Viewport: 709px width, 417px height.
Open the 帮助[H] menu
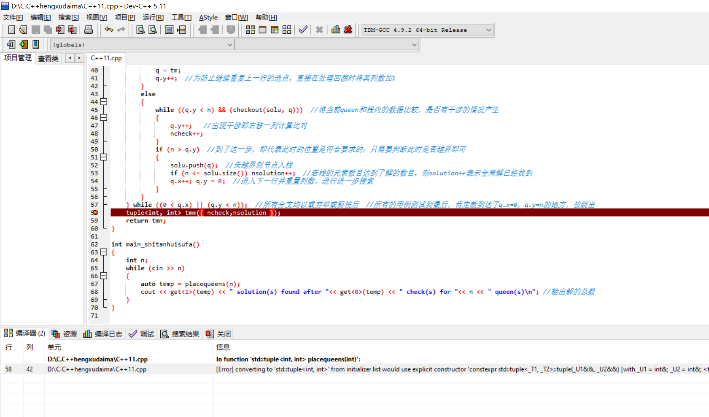266,17
